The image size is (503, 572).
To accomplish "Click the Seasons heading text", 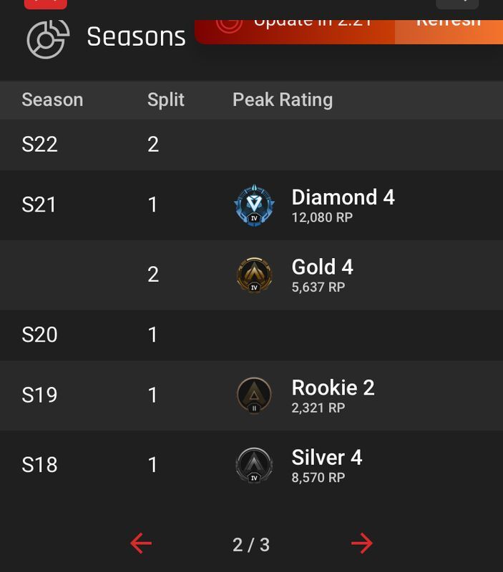I will [136, 37].
